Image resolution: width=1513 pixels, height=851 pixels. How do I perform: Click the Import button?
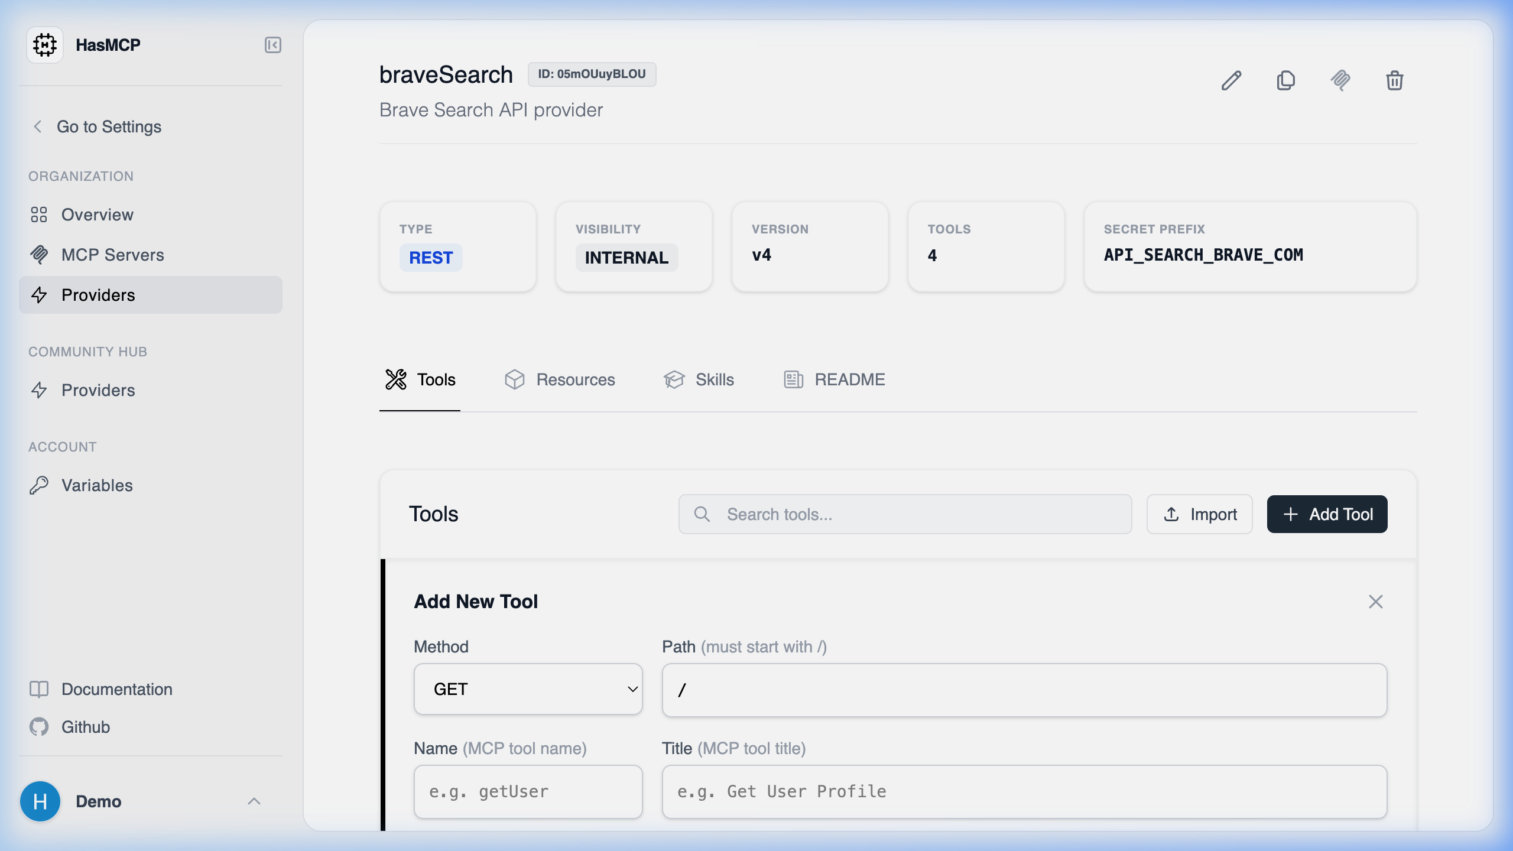pos(1199,514)
